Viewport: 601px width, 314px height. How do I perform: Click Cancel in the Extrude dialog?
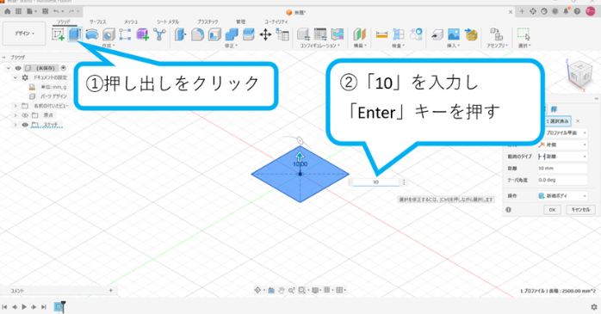tap(580, 209)
